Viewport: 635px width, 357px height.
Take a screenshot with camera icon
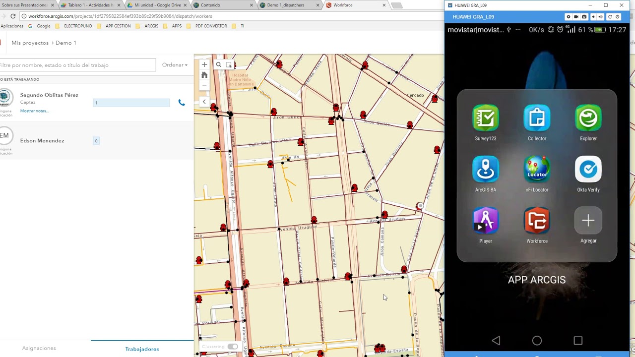[584, 17]
